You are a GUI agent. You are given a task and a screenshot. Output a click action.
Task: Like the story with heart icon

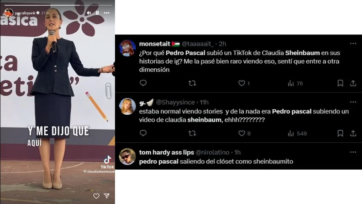(x=96, y=196)
